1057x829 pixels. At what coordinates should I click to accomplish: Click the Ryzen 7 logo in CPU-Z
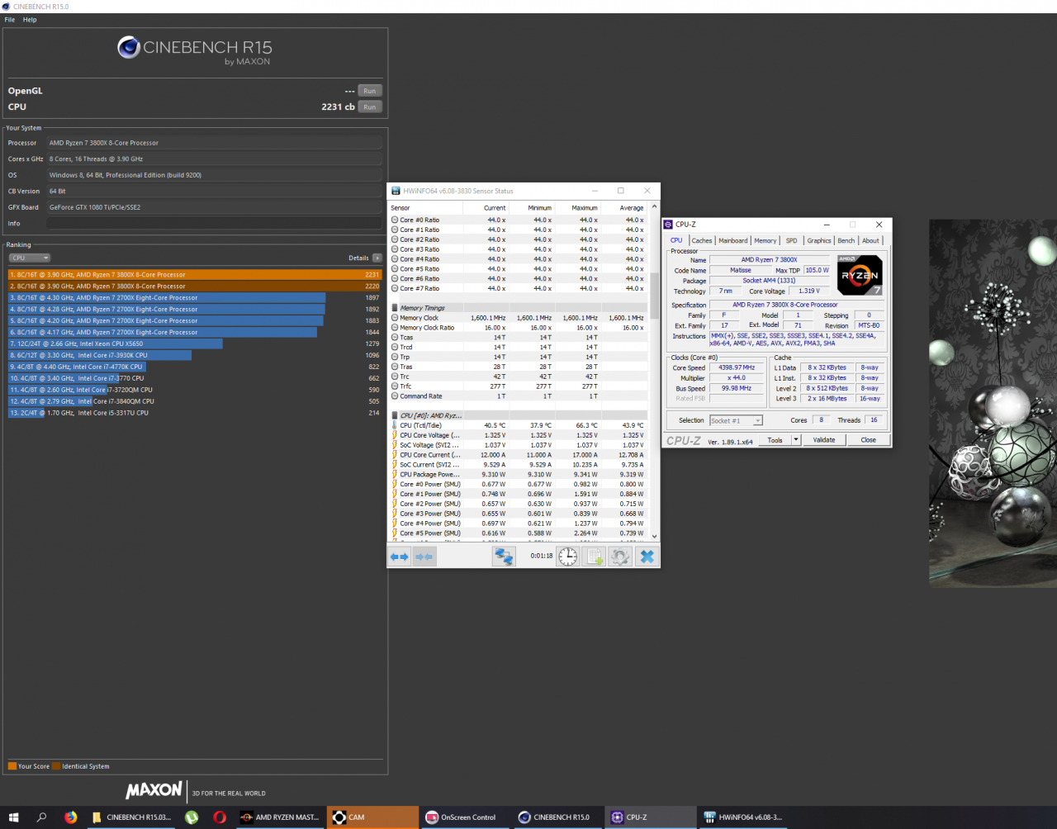pyautogui.click(x=859, y=275)
